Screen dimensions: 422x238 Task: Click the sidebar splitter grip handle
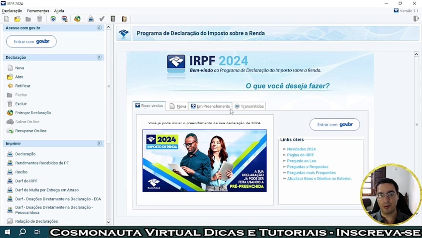pyautogui.click(x=108, y=86)
